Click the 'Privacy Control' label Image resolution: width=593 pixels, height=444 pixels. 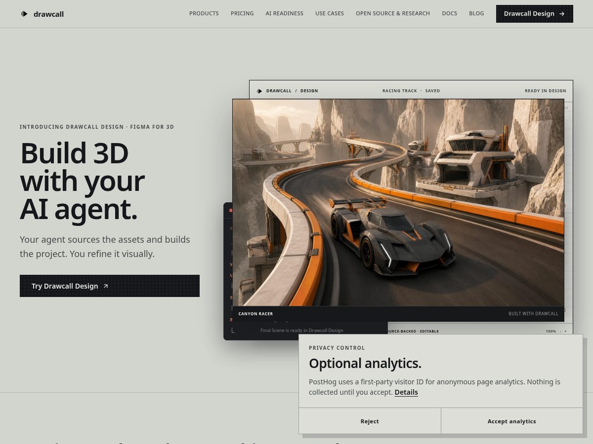point(337,348)
